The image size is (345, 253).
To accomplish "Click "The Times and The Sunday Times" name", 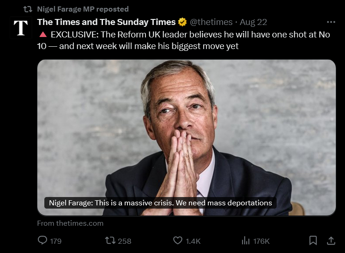I will point(106,22).
